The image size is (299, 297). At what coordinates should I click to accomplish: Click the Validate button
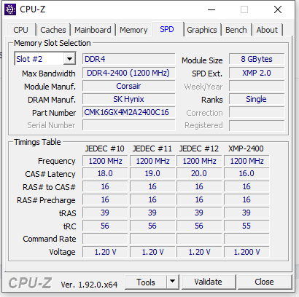pos(209,282)
